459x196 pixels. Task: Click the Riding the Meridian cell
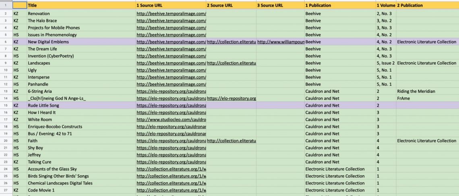(427, 91)
